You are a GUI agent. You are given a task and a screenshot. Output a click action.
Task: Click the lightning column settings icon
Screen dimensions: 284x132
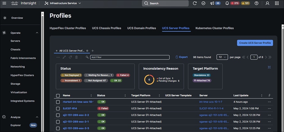(269, 95)
